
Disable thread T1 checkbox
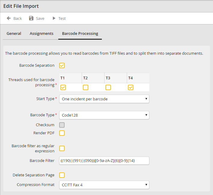[63, 87]
